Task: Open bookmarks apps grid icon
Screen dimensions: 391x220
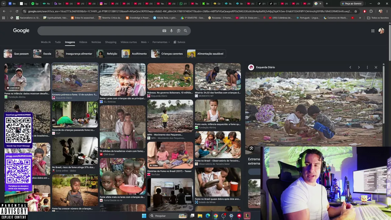Action: point(3,18)
